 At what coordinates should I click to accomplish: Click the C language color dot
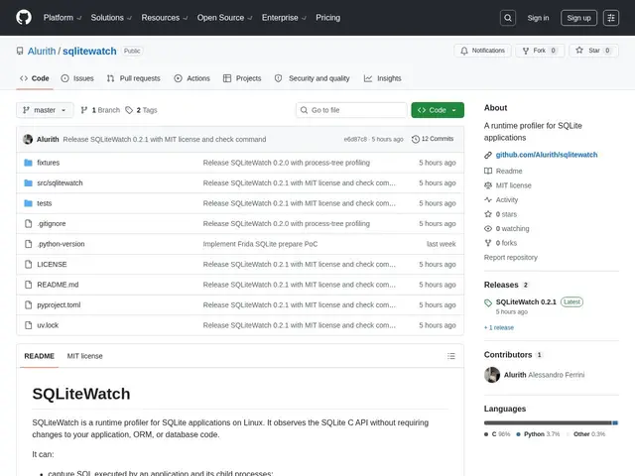pos(486,434)
